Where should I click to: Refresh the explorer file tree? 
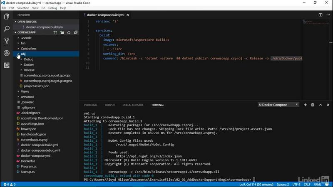(x=69, y=32)
